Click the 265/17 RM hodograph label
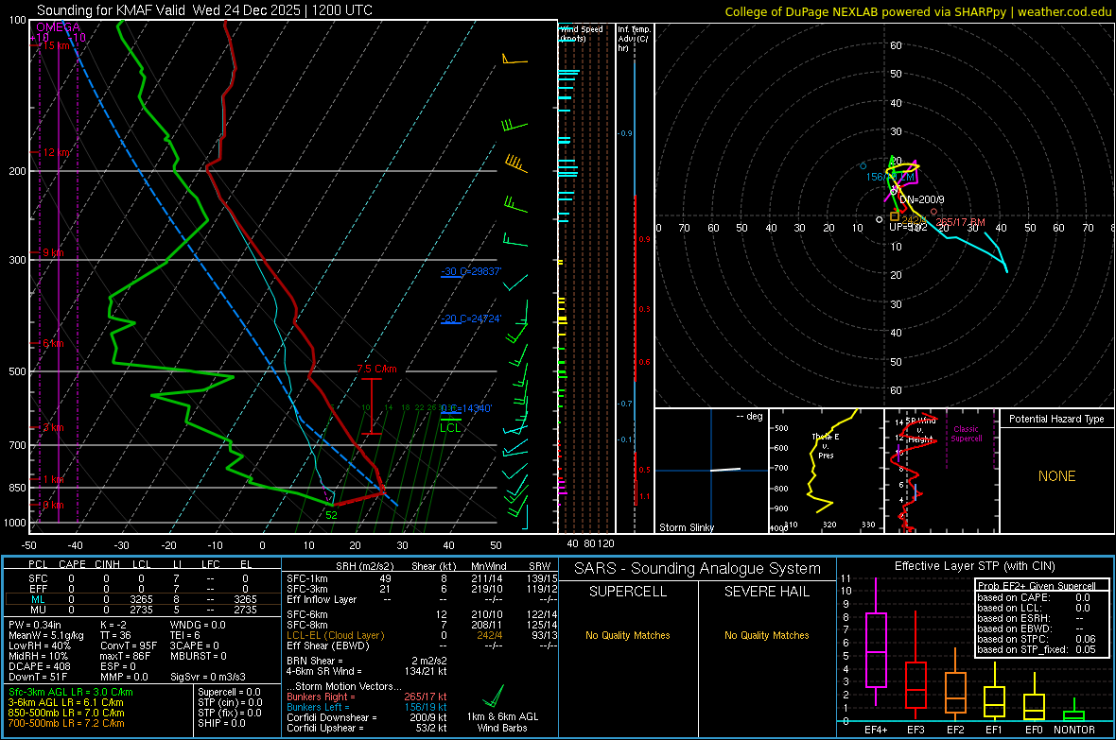The height and width of the screenshot is (740, 1116). click(x=960, y=223)
